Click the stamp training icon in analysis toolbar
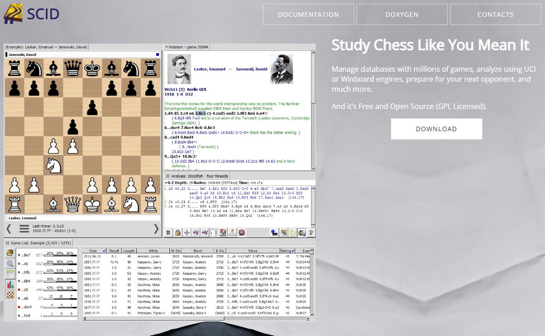 coord(233,232)
